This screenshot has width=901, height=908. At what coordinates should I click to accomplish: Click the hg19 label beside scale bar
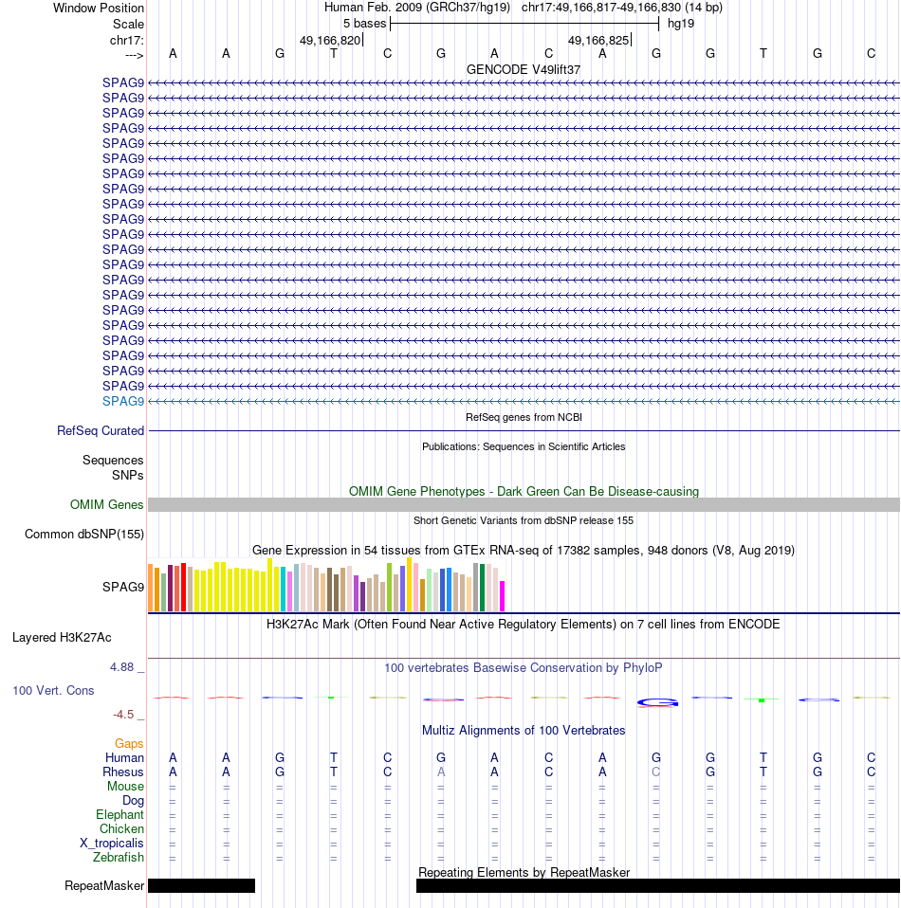coord(681,24)
